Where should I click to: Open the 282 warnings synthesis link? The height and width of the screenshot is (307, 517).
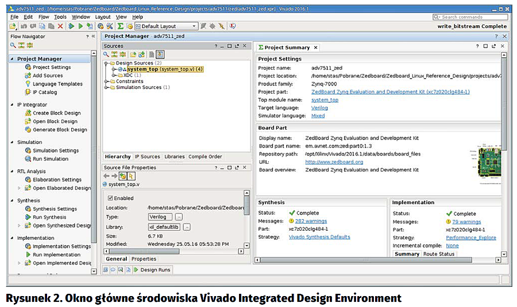coord(311,221)
